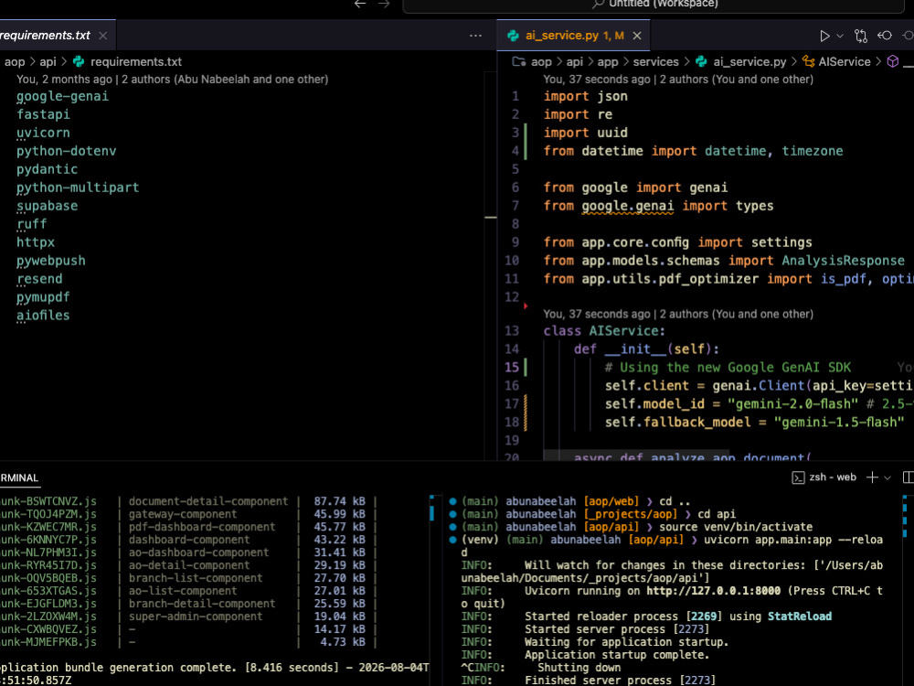Image resolution: width=914 pixels, height=686 pixels.
Task: Open the blame CodeLens above class AIService
Action: click(x=678, y=314)
